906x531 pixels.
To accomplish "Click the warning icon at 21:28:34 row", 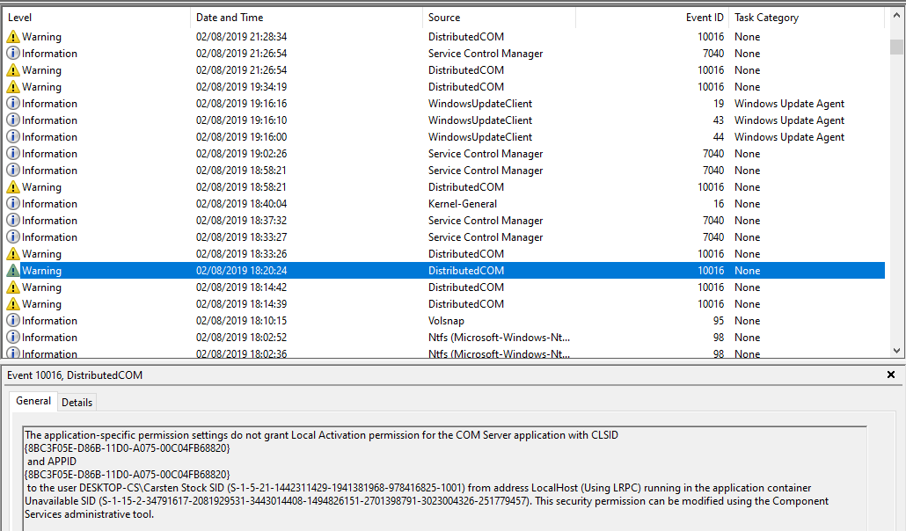I will coord(12,37).
